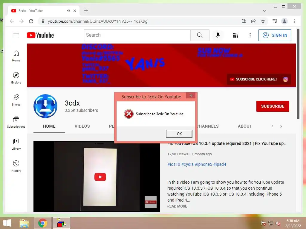Click the subscribe watermark in video corner
306x229 pixels.
click(151, 202)
